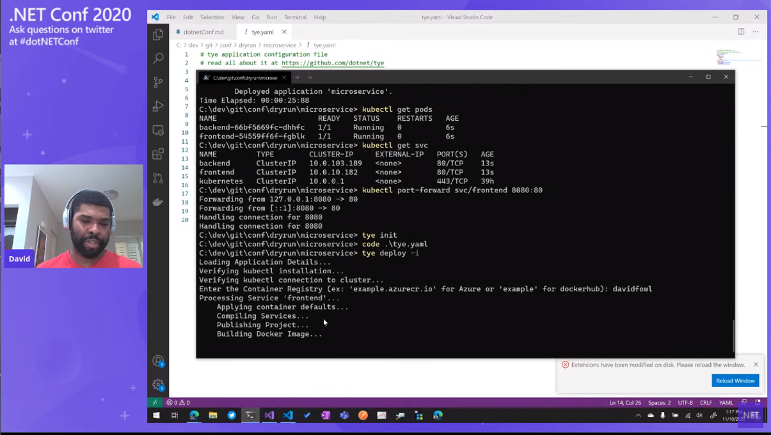Image resolution: width=771 pixels, height=435 pixels.
Task: Close the terminal tab C:\dev\git\conf\dryrun
Action: coord(284,77)
